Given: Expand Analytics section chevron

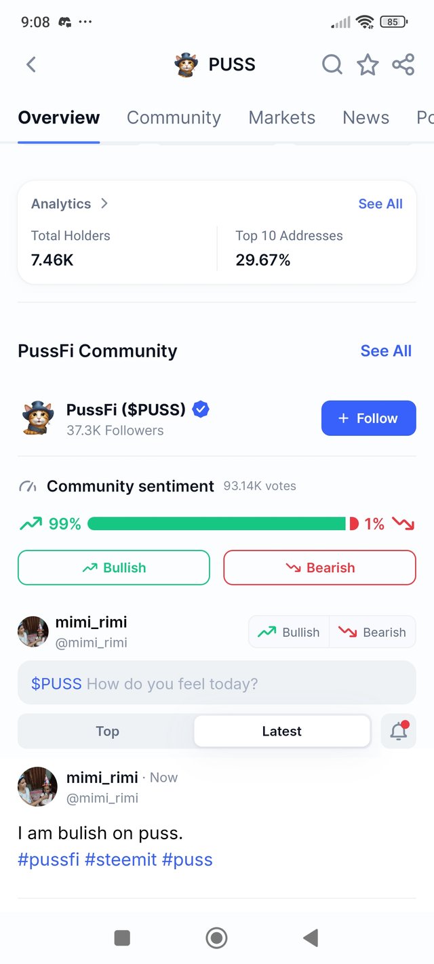Looking at the screenshot, I should pos(104,203).
